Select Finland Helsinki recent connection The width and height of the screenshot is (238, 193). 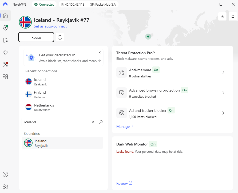point(63,94)
